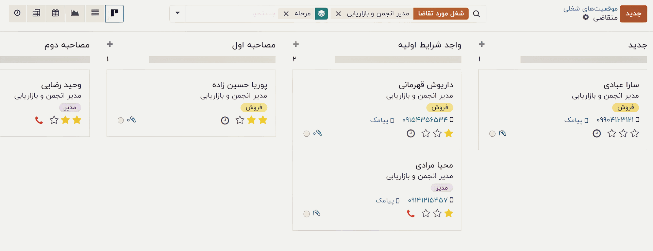Add a card in the جدید column
Screen dimensions: 653x251
(482, 44)
